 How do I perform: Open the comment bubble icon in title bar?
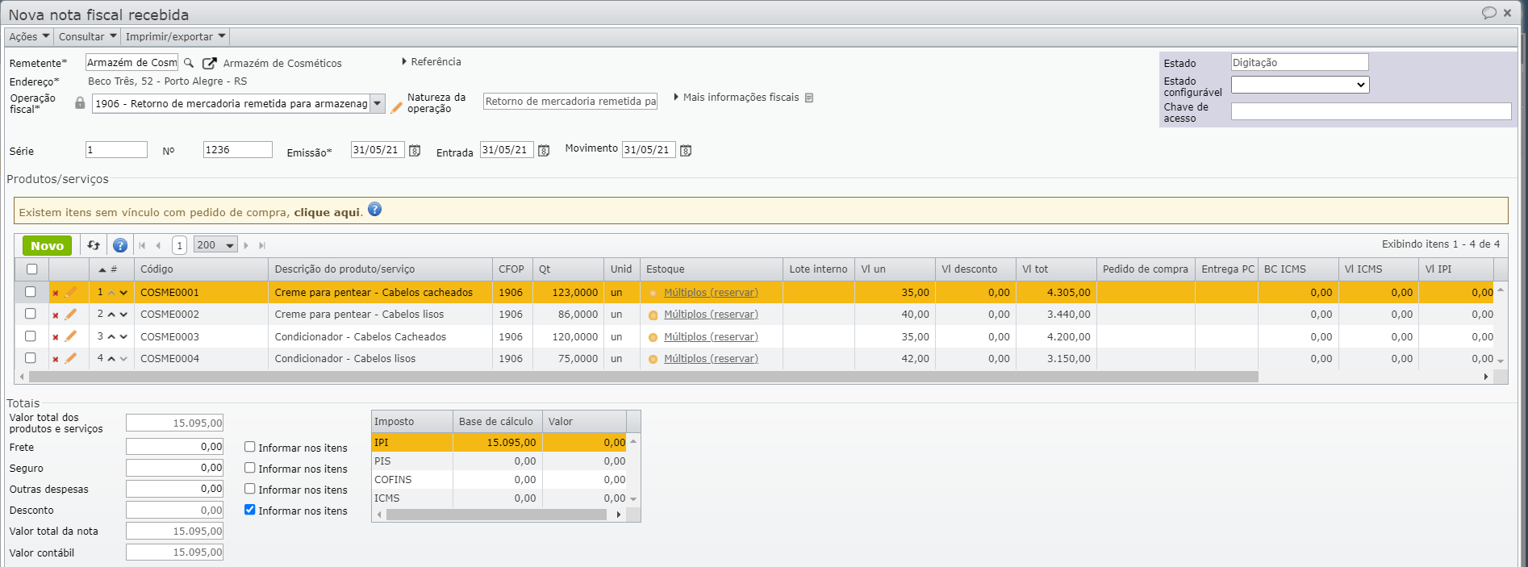click(x=1488, y=13)
